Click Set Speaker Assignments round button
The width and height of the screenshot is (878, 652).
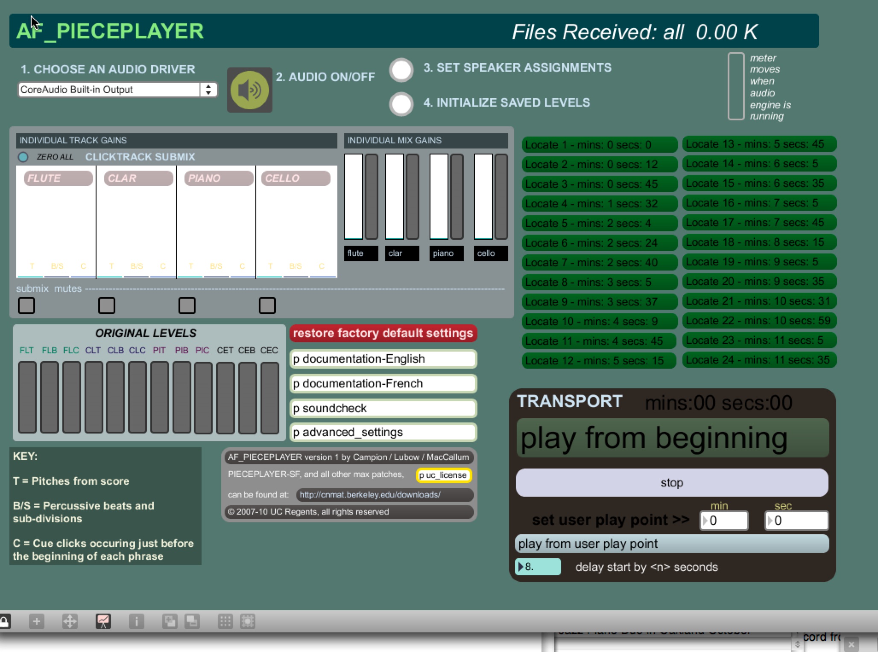401,70
